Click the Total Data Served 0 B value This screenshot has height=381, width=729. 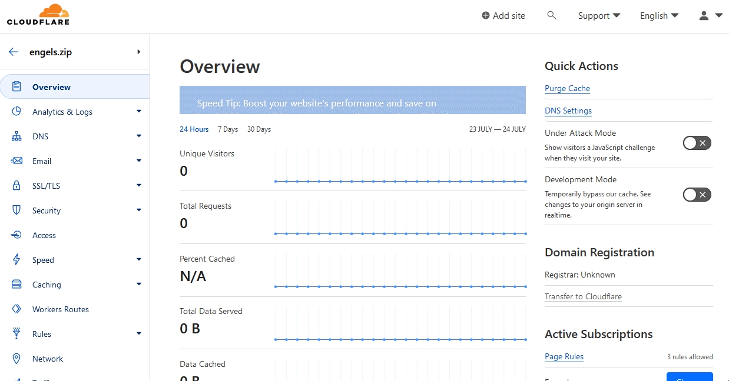coord(190,329)
